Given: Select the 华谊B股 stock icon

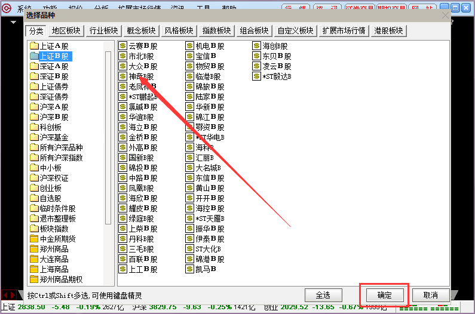Looking at the screenshot, I should point(122,117).
